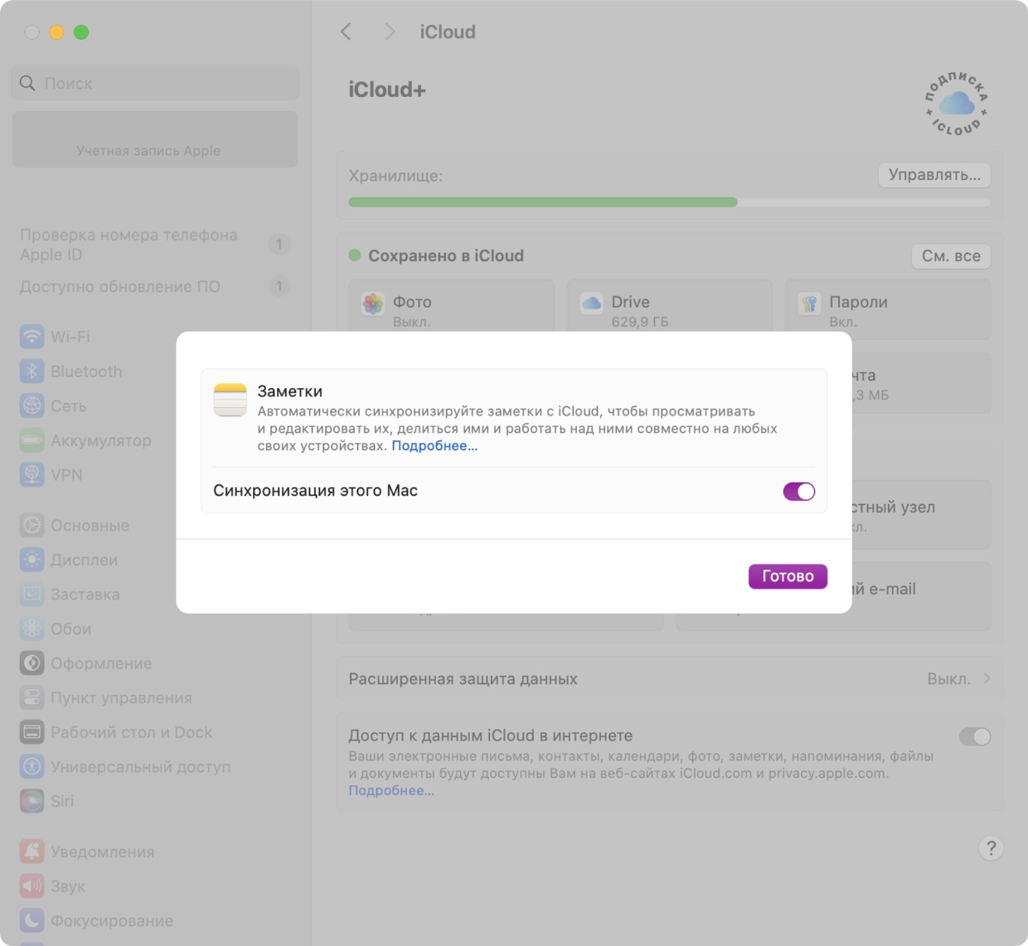This screenshot has width=1028, height=946.
Task: Open Проверка номера телефона Apple ID
Action: 155,245
